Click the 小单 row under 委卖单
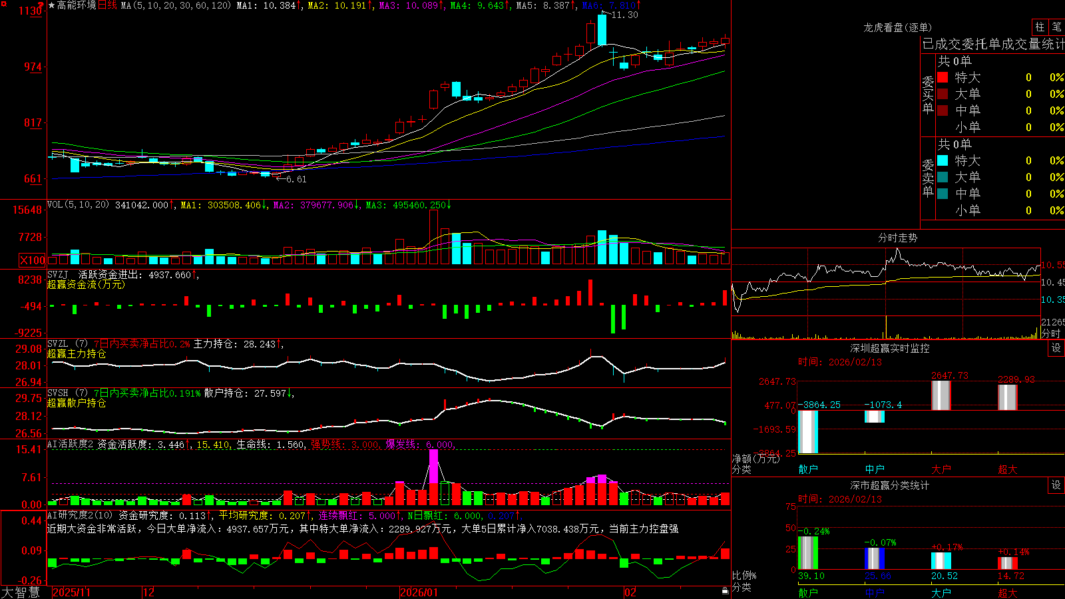 pyautogui.click(x=1001, y=210)
